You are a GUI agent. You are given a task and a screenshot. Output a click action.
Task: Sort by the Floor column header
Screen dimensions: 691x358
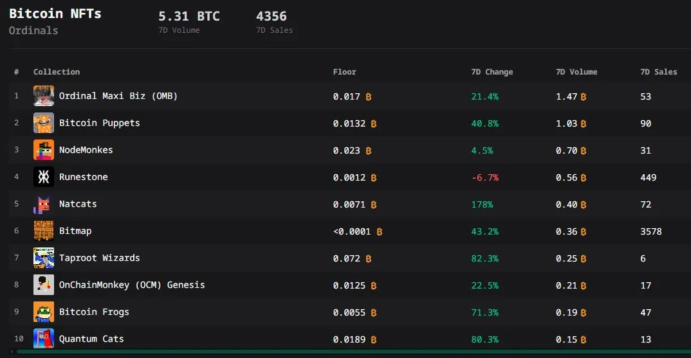point(345,72)
